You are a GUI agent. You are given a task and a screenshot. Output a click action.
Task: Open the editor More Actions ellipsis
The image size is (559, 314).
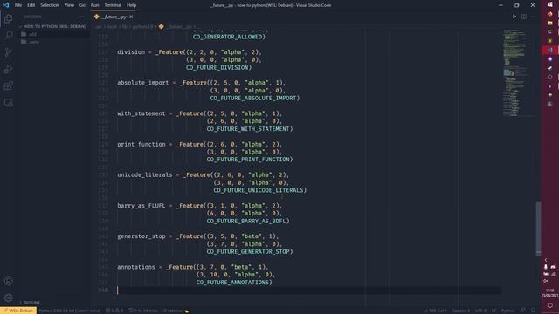(533, 17)
